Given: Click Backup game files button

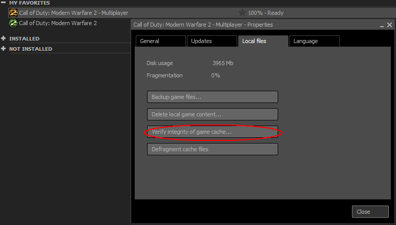Looking at the screenshot, I should tap(213, 97).
